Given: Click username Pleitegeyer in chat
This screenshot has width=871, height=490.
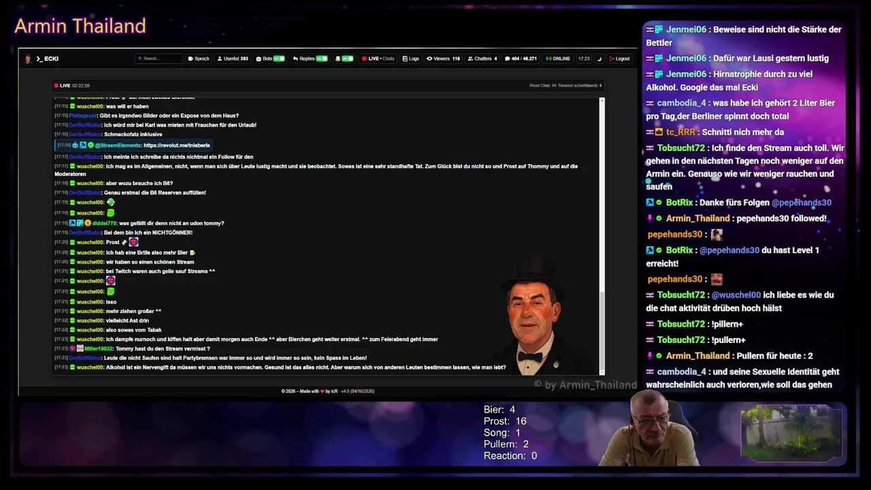Looking at the screenshot, I should (83, 116).
